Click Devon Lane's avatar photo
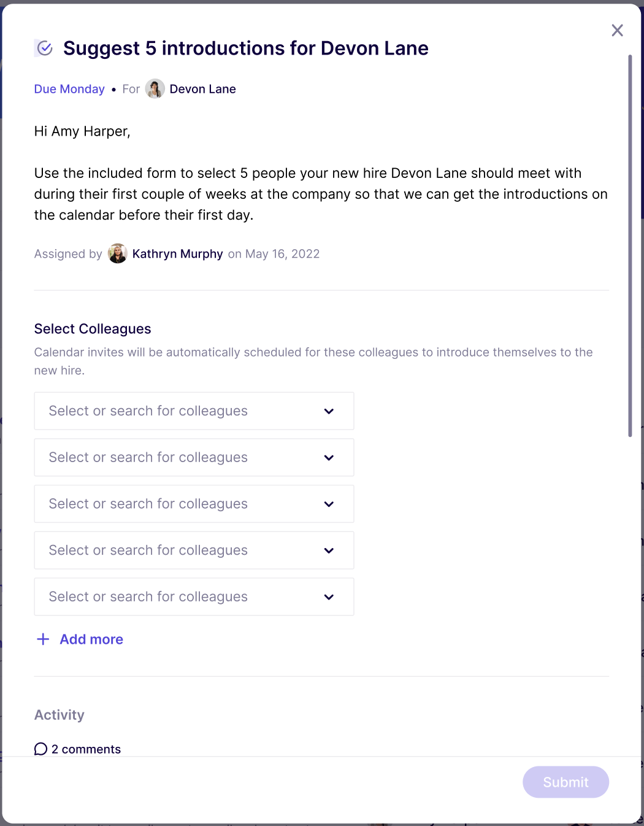Image resolution: width=644 pixels, height=826 pixels. click(x=155, y=89)
